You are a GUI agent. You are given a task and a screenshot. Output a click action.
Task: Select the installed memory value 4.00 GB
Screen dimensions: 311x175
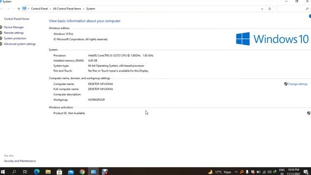[x=93, y=60]
